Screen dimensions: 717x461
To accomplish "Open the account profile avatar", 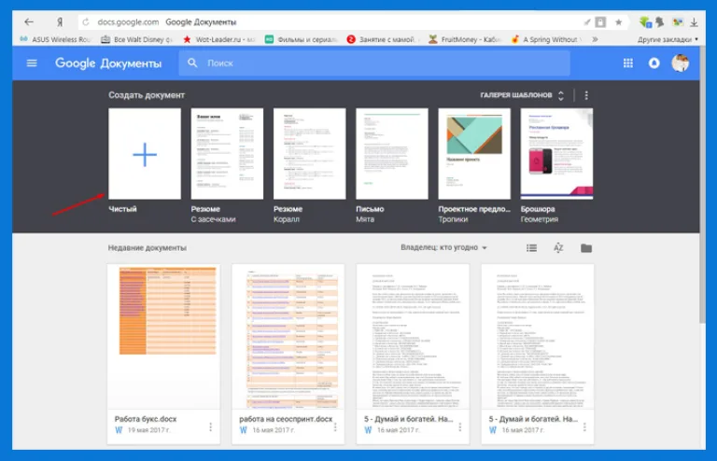I will pyautogui.click(x=680, y=63).
